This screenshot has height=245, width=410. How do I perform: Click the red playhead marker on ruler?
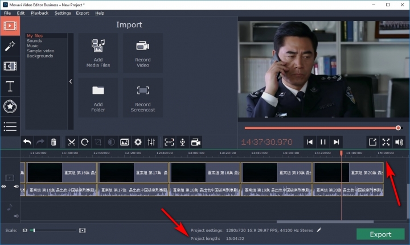tap(341, 153)
